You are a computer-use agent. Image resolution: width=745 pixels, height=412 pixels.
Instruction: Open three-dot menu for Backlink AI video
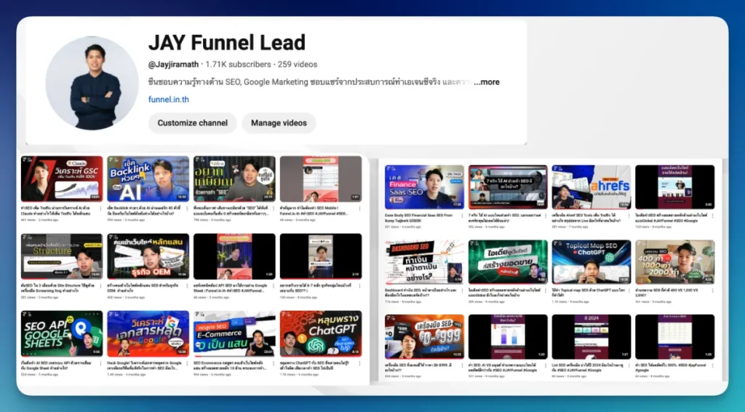click(187, 209)
